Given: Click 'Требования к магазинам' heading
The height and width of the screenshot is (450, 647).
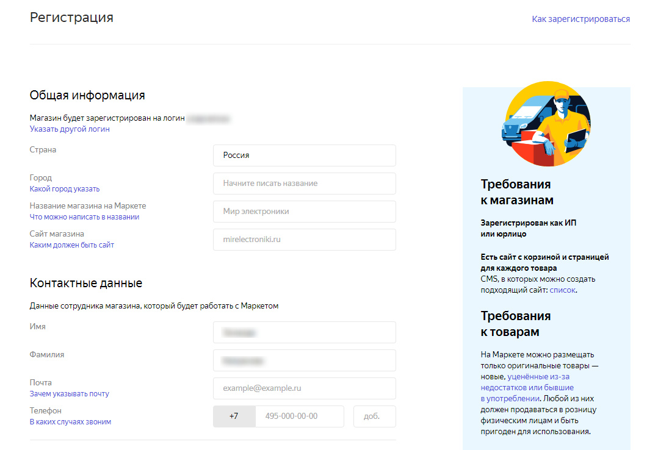Looking at the screenshot, I should point(517,192).
